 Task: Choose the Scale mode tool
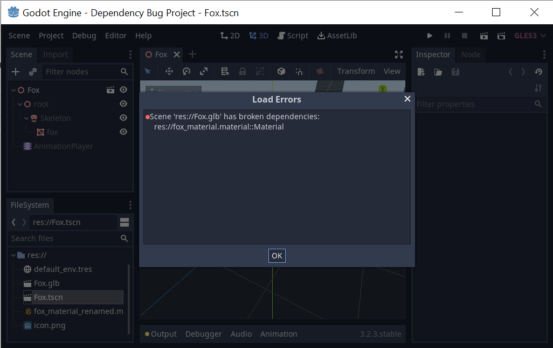(x=204, y=71)
